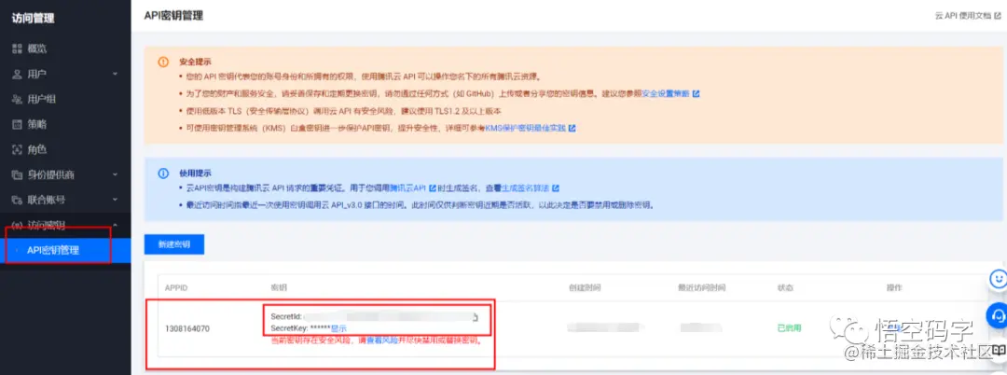Click external-link icon beside 云 API 使用文档
Image resolution: width=1007 pixels, height=375 pixels.
pyautogui.click(x=998, y=16)
